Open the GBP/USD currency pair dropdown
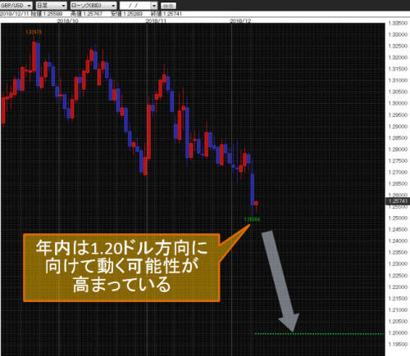The width and height of the screenshot is (410, 356). 16,6
